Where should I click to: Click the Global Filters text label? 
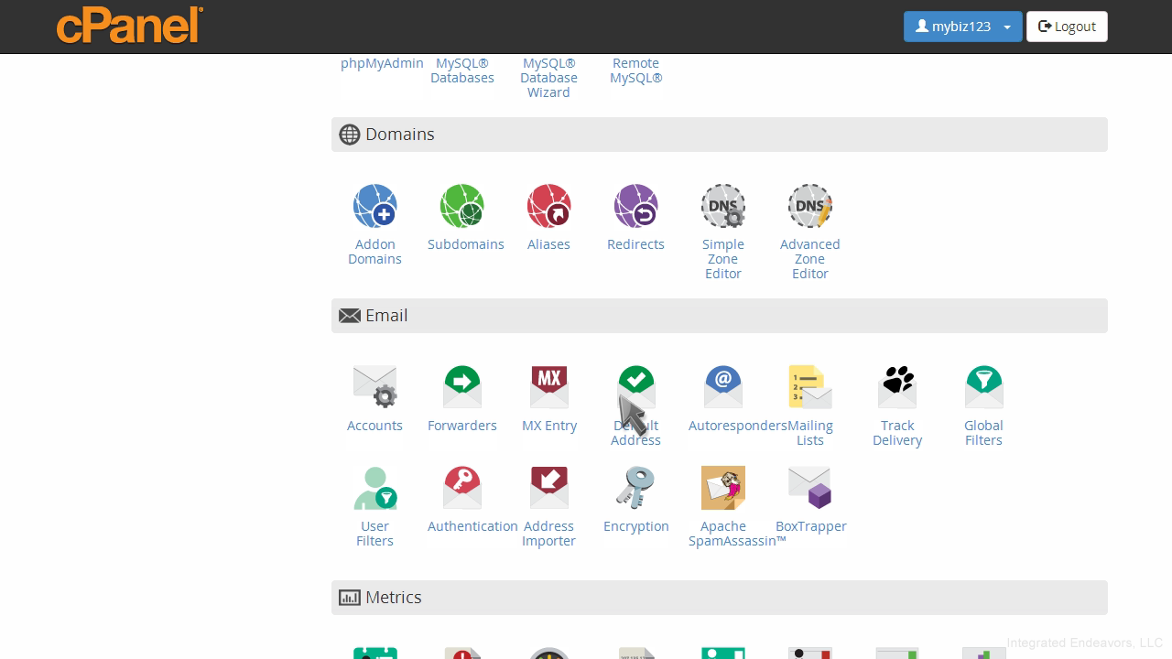pos(983,433)
